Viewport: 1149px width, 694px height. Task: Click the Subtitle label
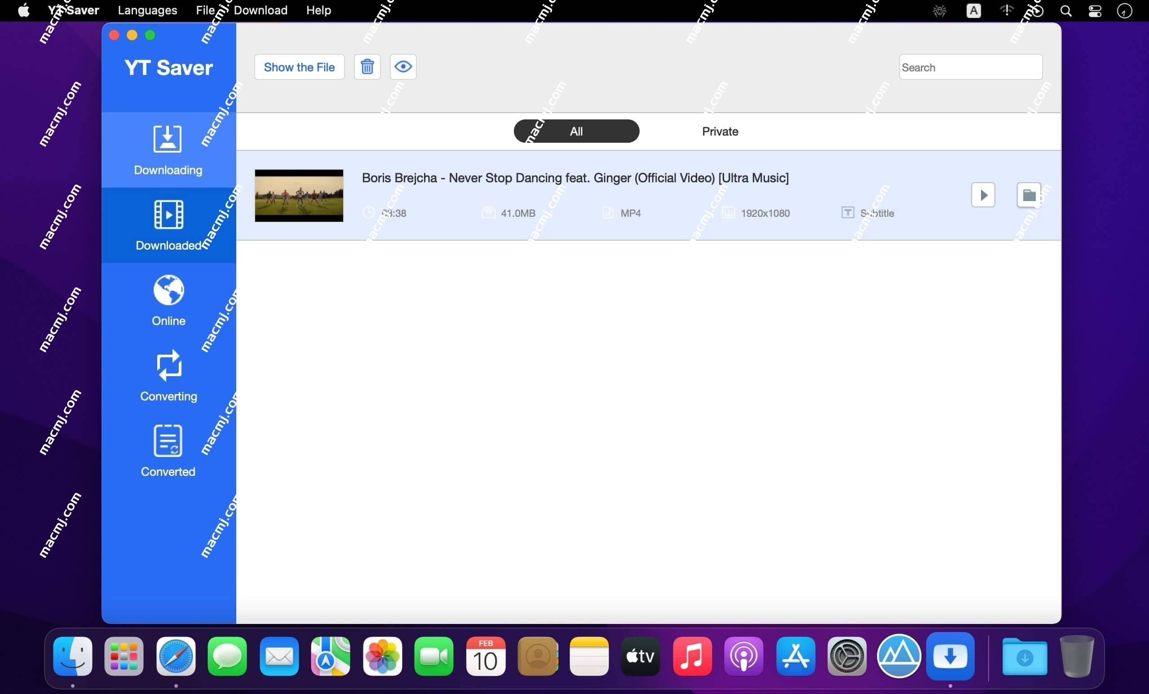(877, 213)
